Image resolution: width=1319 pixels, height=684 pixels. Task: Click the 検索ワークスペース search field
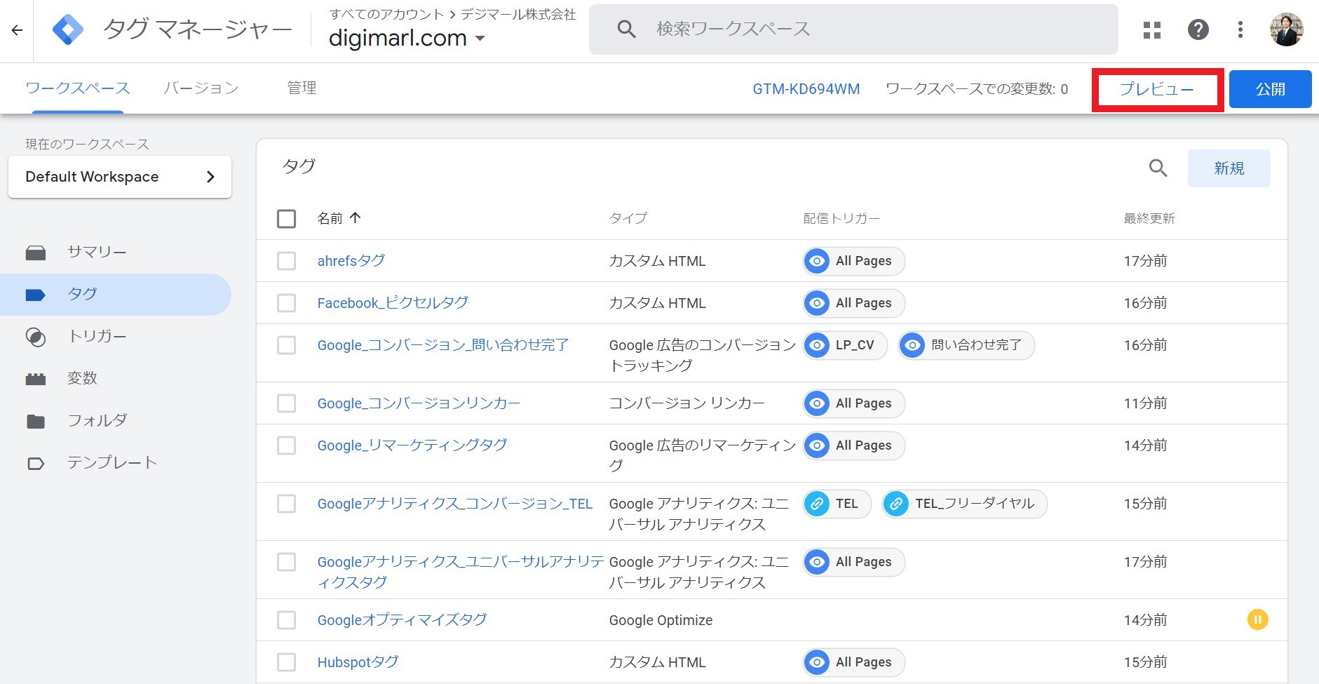[853, 29]
